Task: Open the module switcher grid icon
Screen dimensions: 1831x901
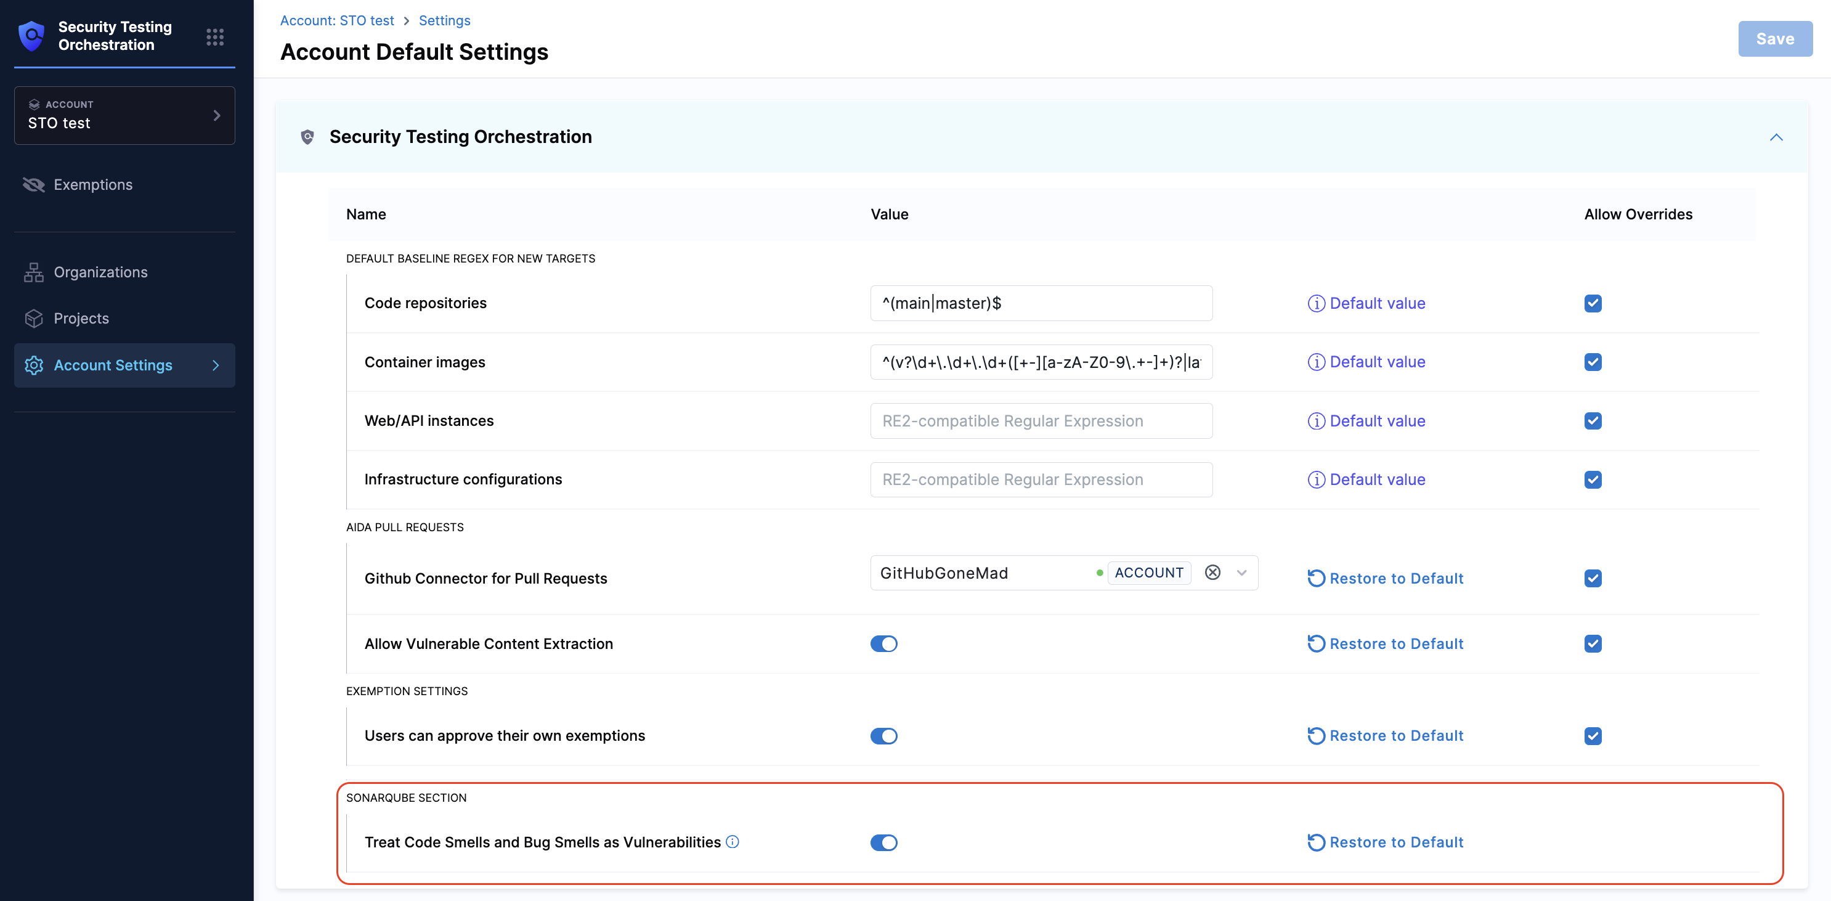Action: pos(214,36)
